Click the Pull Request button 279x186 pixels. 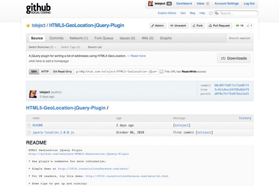point(220,26)
